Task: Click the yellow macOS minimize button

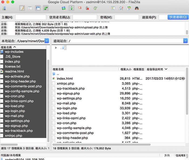Action: pyautogui.click(x=8, y=2)
